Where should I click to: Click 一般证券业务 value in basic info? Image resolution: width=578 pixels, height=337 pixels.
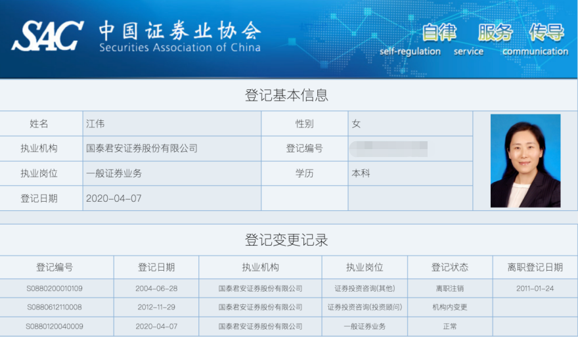click(x=114, y=173)
